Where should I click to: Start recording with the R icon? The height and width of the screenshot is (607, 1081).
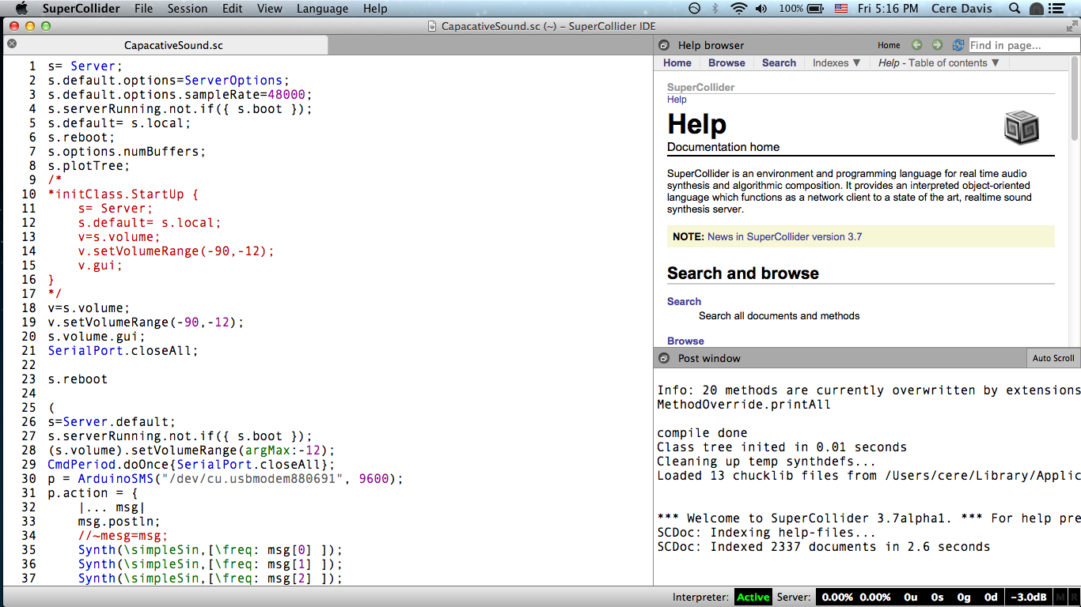pos(1076,597)
